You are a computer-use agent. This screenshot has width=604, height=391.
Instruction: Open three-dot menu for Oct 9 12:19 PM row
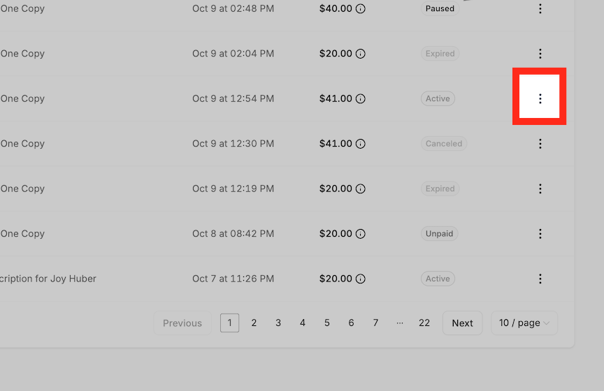[540, 189]
